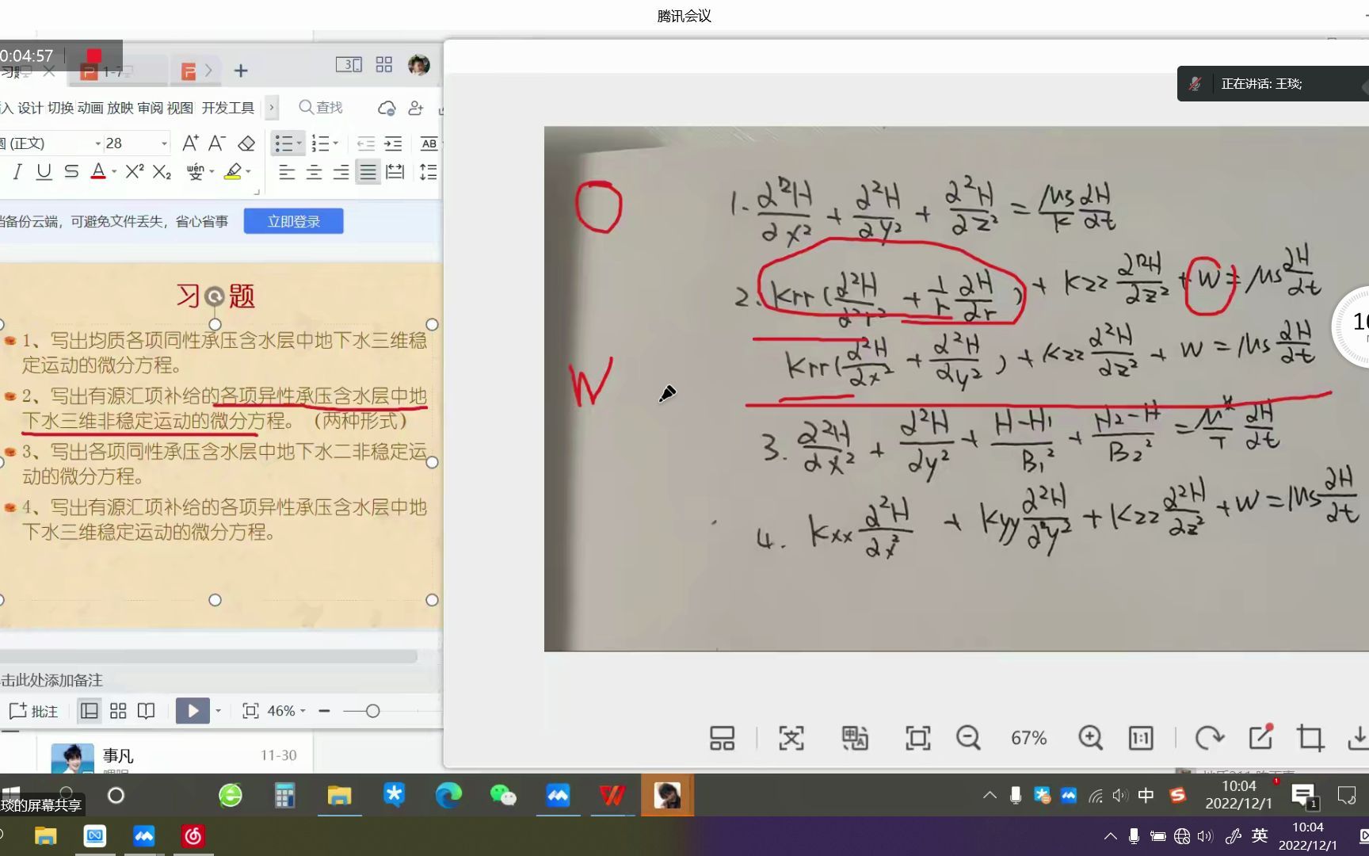The height and width of the screenshot is (856, 1369).
Task: Click the 查找 search box
Action: [x=321, y=108]
